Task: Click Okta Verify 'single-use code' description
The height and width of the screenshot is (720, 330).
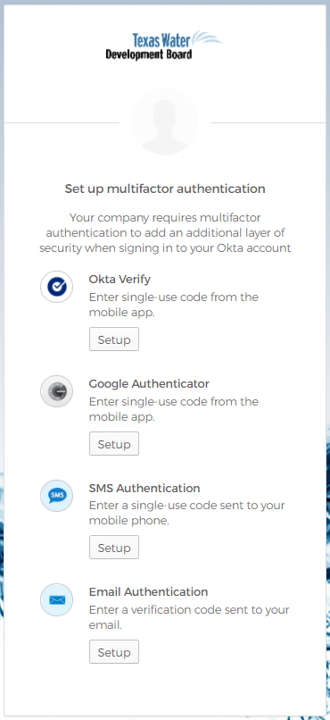Action: (174, 305)
